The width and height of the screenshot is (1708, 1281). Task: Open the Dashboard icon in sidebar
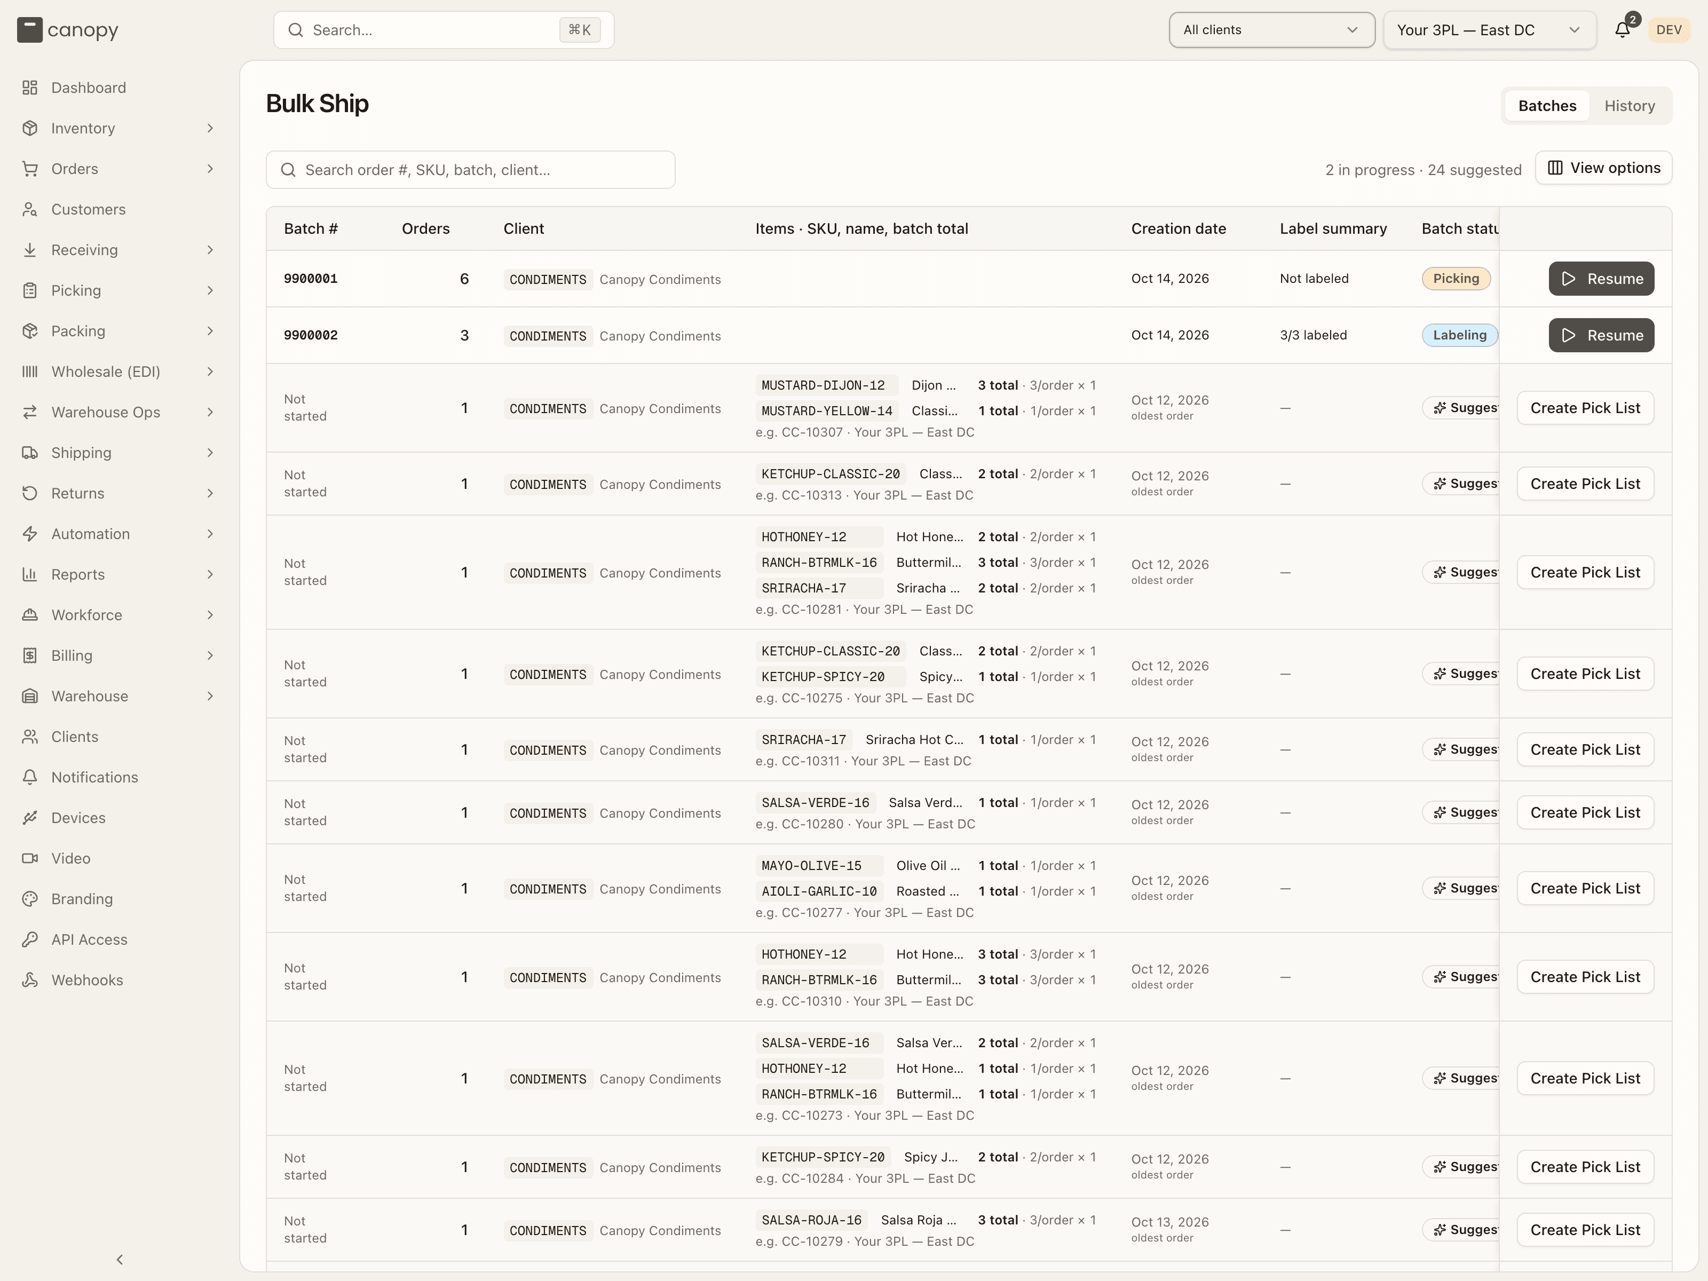[x=30, y=87]
